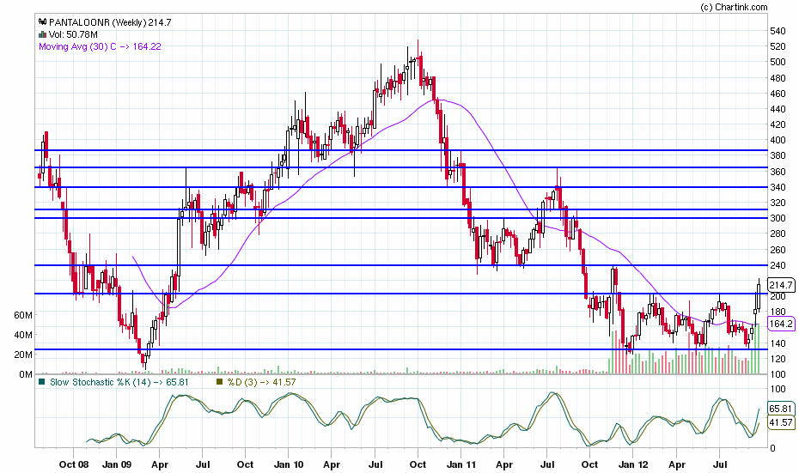Click the 520 price axis label
Image resolution: width=799 pixels, height=473 pixels.
(x=778, y=46)
